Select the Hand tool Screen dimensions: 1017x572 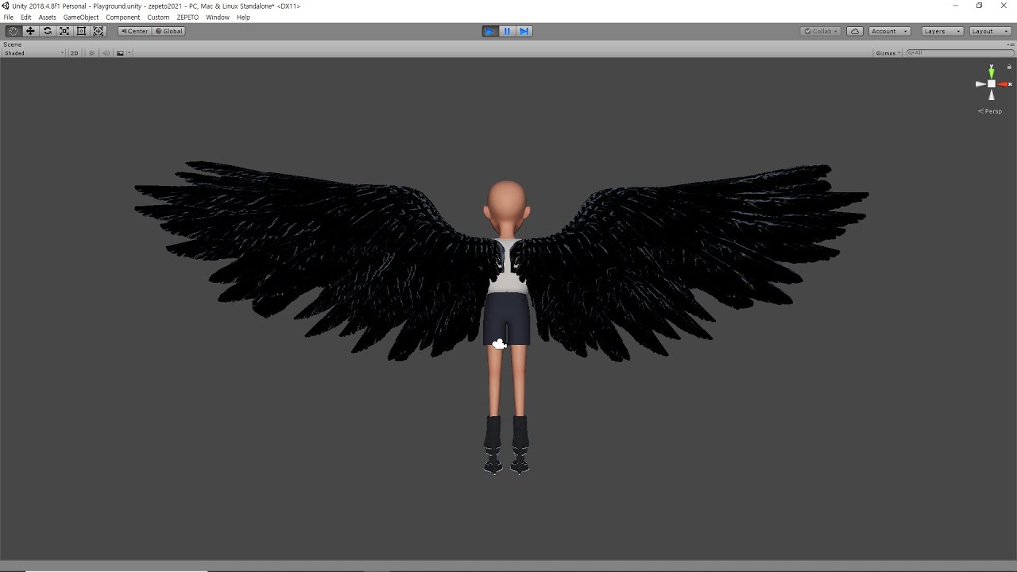tap(14, 31)
